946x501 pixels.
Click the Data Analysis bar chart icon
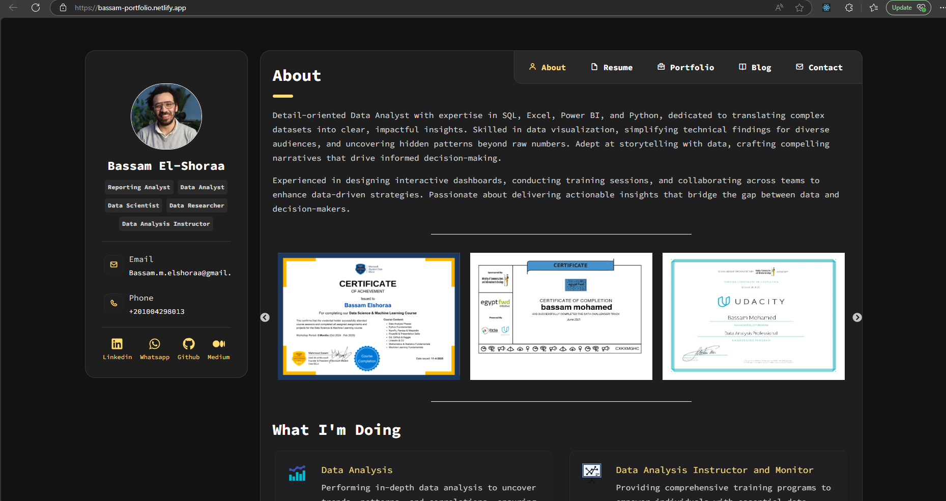pyautogui.click(x=297, y=473)
